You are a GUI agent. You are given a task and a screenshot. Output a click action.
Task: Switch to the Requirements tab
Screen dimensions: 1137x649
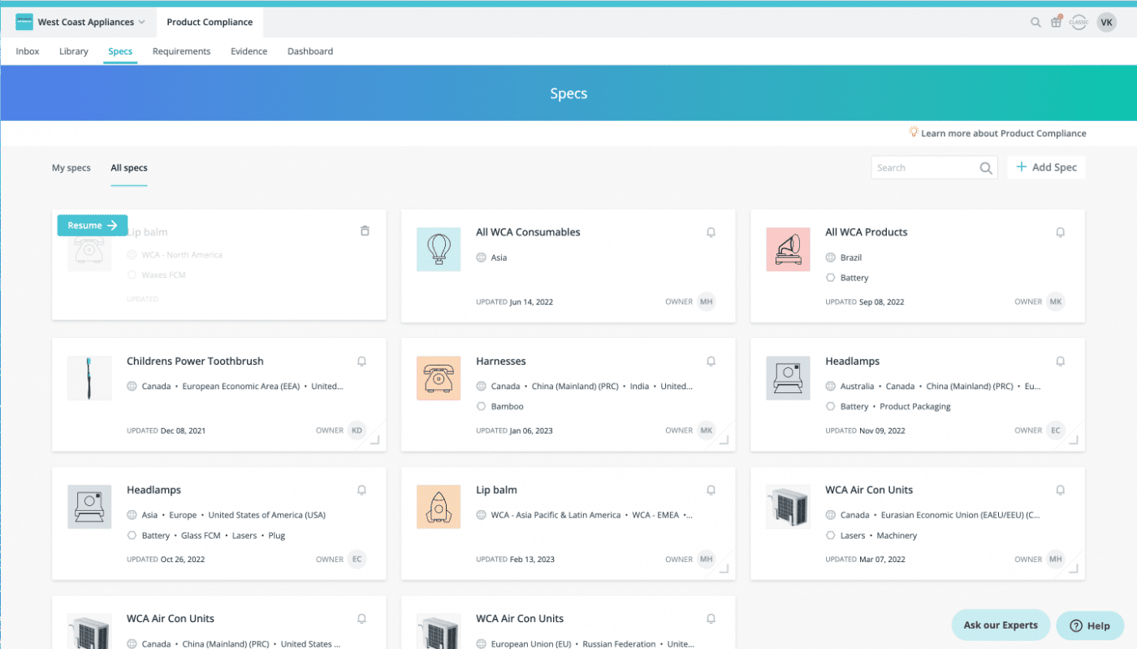181,51
